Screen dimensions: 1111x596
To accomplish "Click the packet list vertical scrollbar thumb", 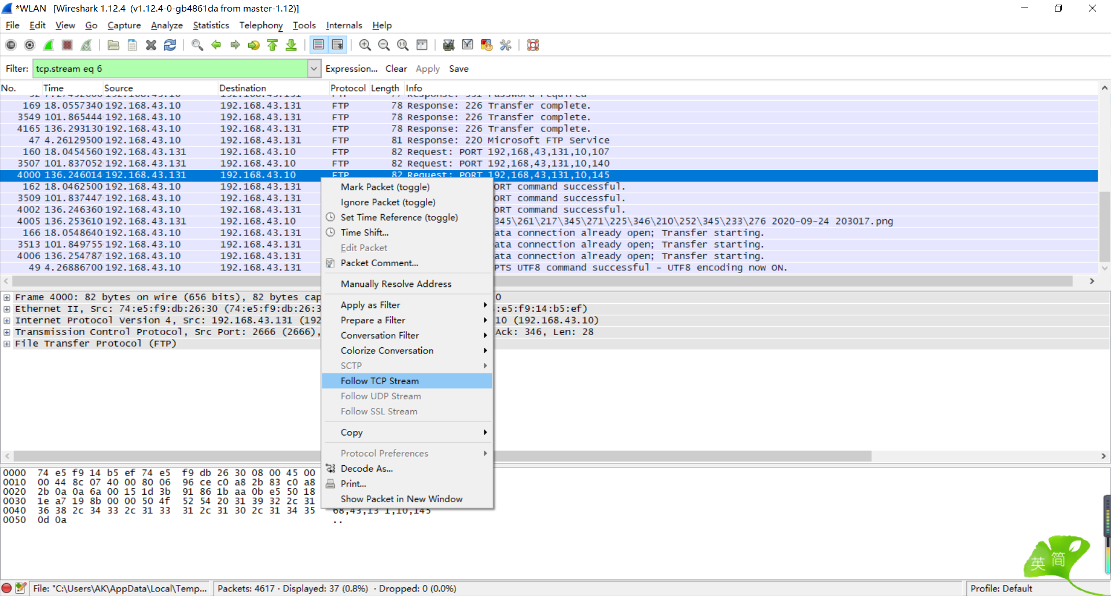I will coord(1105,226).
